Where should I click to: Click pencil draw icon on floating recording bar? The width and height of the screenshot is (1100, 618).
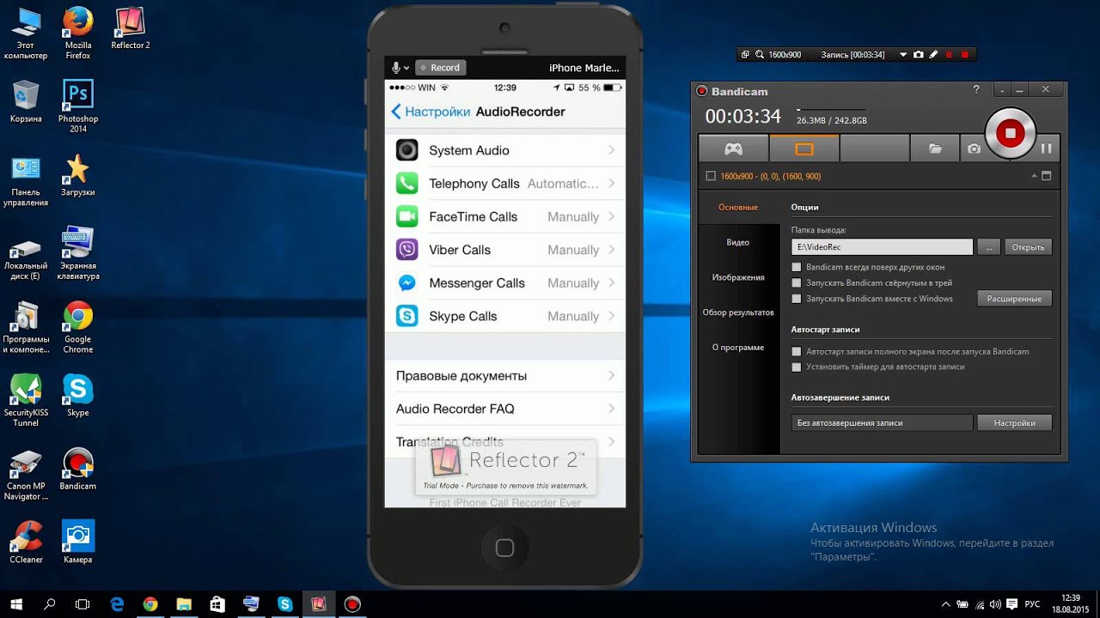(933, 54)
